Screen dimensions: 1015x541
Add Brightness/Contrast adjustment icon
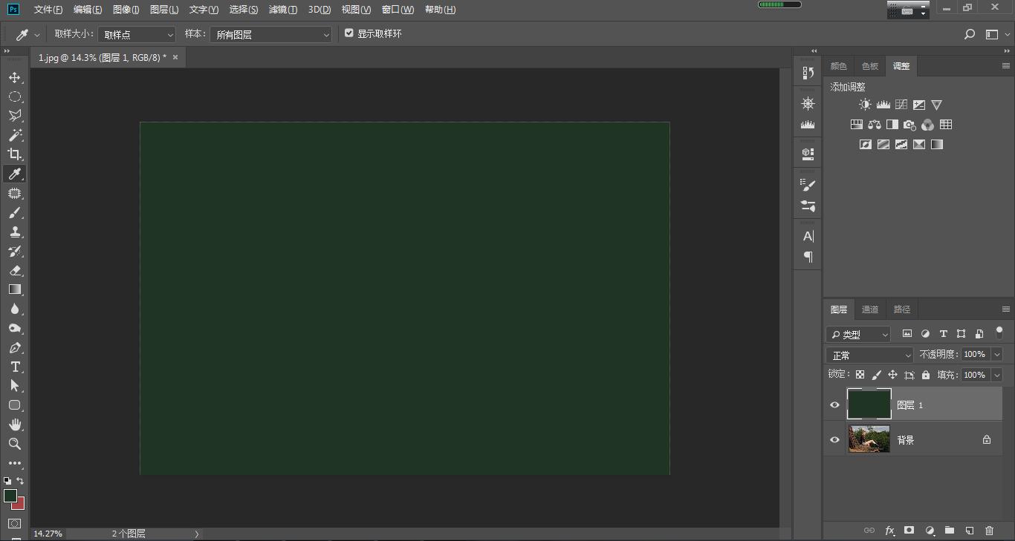click(x=865, y=105)
